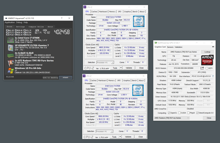The image size is (220, 143).
Task: Click the Memory Type HBM (Hynix) field
Action: [x=177, y=89]
